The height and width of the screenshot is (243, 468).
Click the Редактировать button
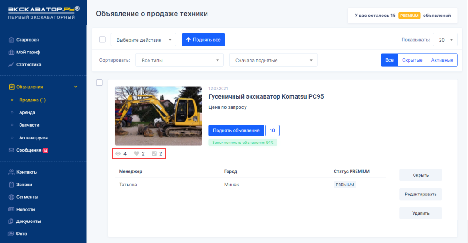(x=421, y=194)
